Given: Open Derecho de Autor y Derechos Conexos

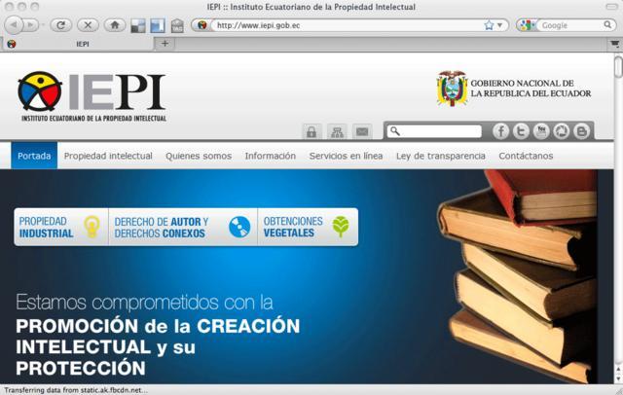Looking at the screenshot, I should click(183, 227).
